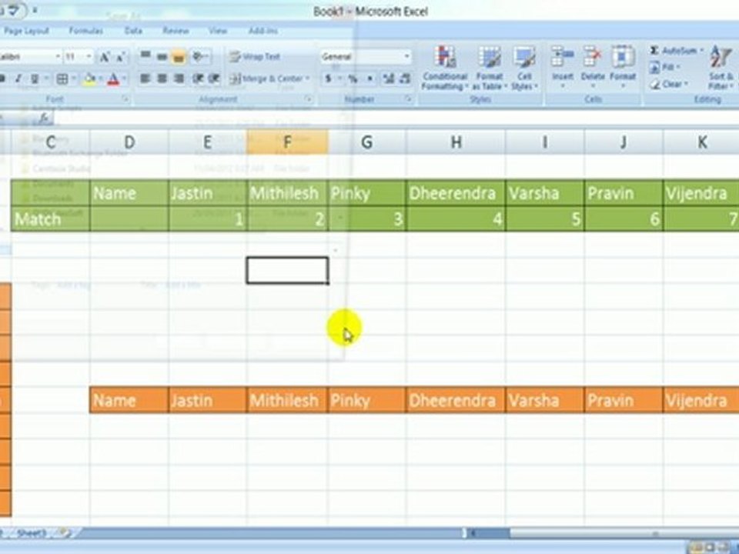This screenshot has width=739, height=554.
Task: Toggle Align Text Right
Action: tap(178, 78)
